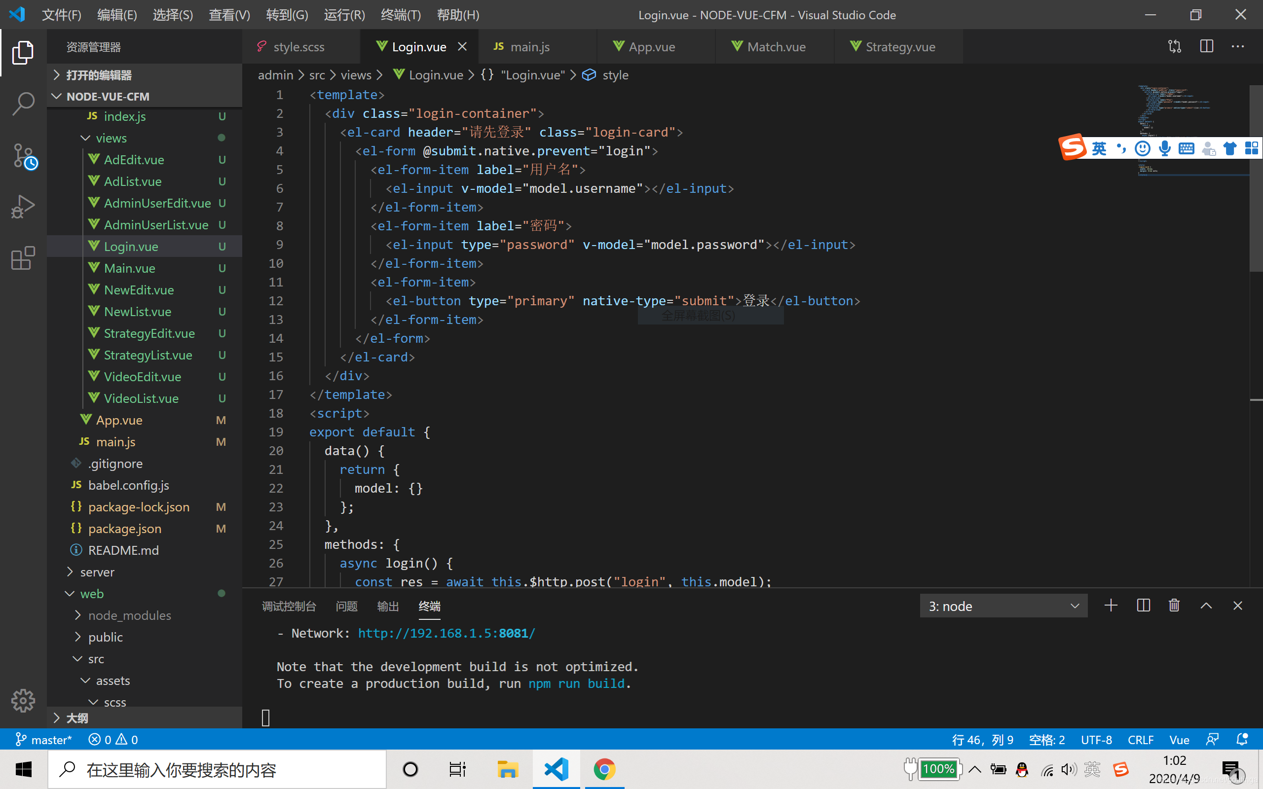Open the errors and warnings status item
The width and height of the screenshot is (1263, 789).
point(113,739)
